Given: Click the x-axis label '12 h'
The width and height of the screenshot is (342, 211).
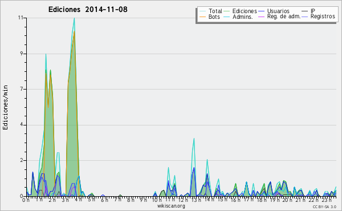Looking at the screenshot, I should tap(183, 200).
